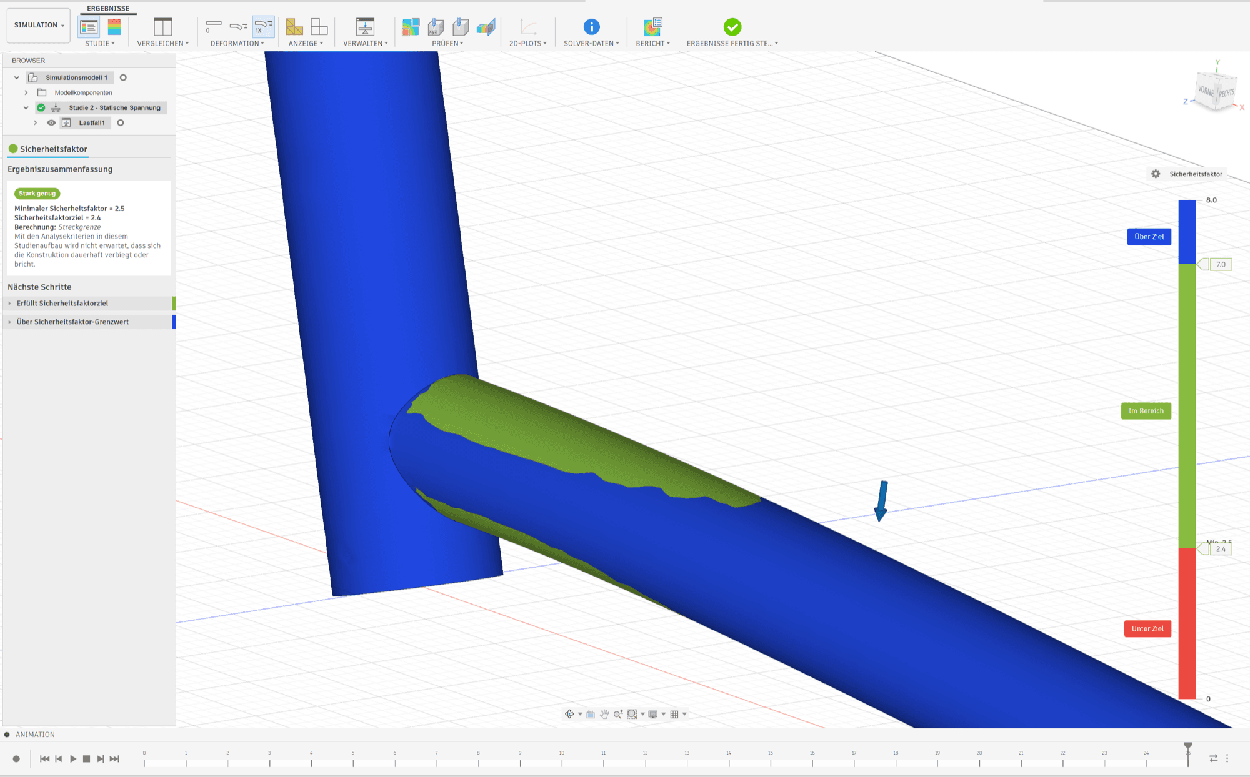The image size is (1250, 777).
Task: Activate the radio button beside Simulationsmodell 1
Action: tap(123, 78)
